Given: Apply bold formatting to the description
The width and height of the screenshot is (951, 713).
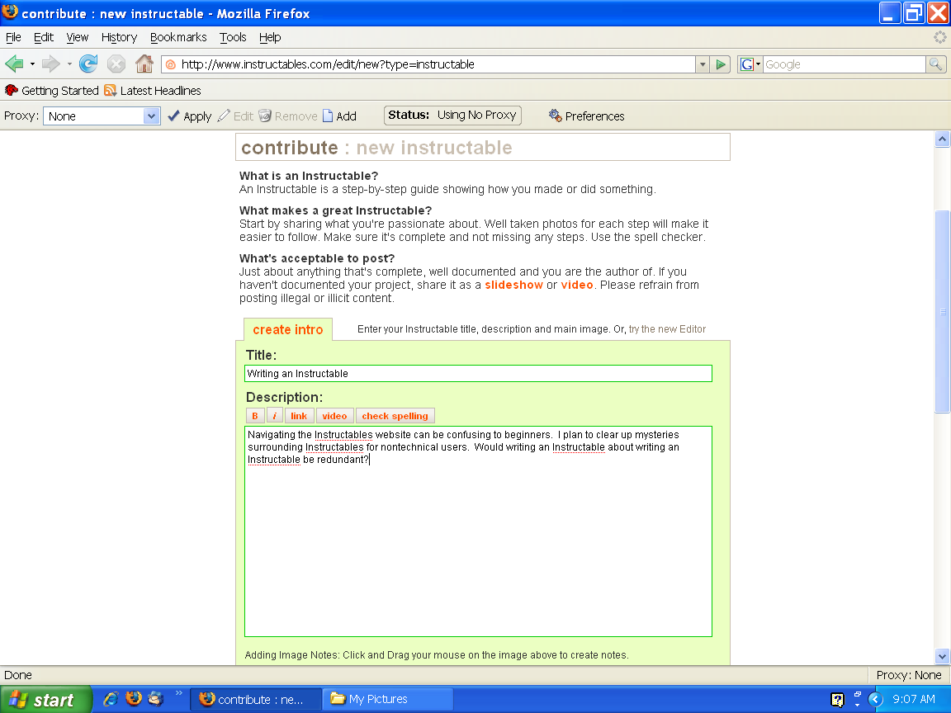Looking at the screenshot, I should [255, 415].
